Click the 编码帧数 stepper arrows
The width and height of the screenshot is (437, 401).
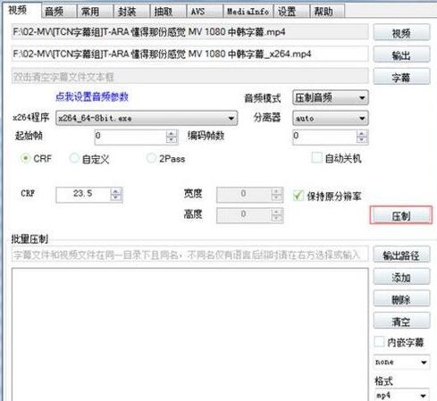pos(362,137)
